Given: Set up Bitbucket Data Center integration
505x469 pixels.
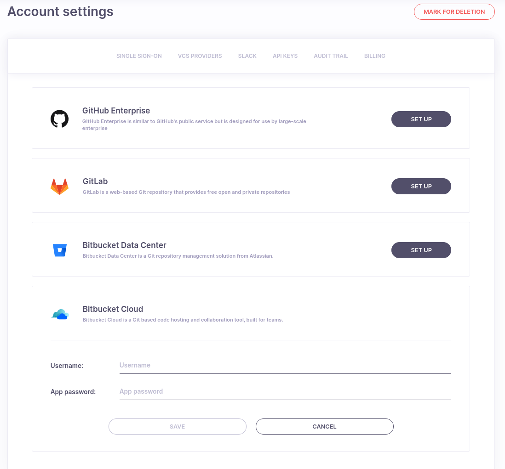Looking at the screenshot, I should 421,250.
